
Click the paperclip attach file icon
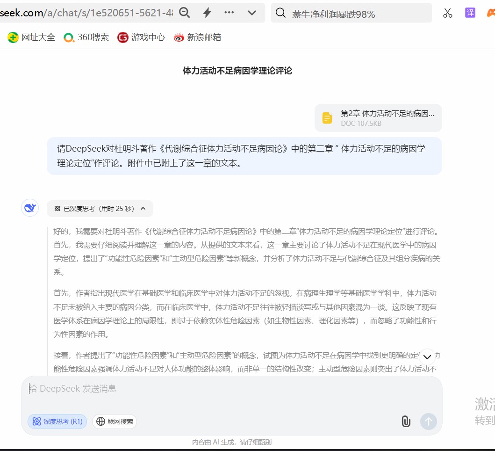(406, 422)
